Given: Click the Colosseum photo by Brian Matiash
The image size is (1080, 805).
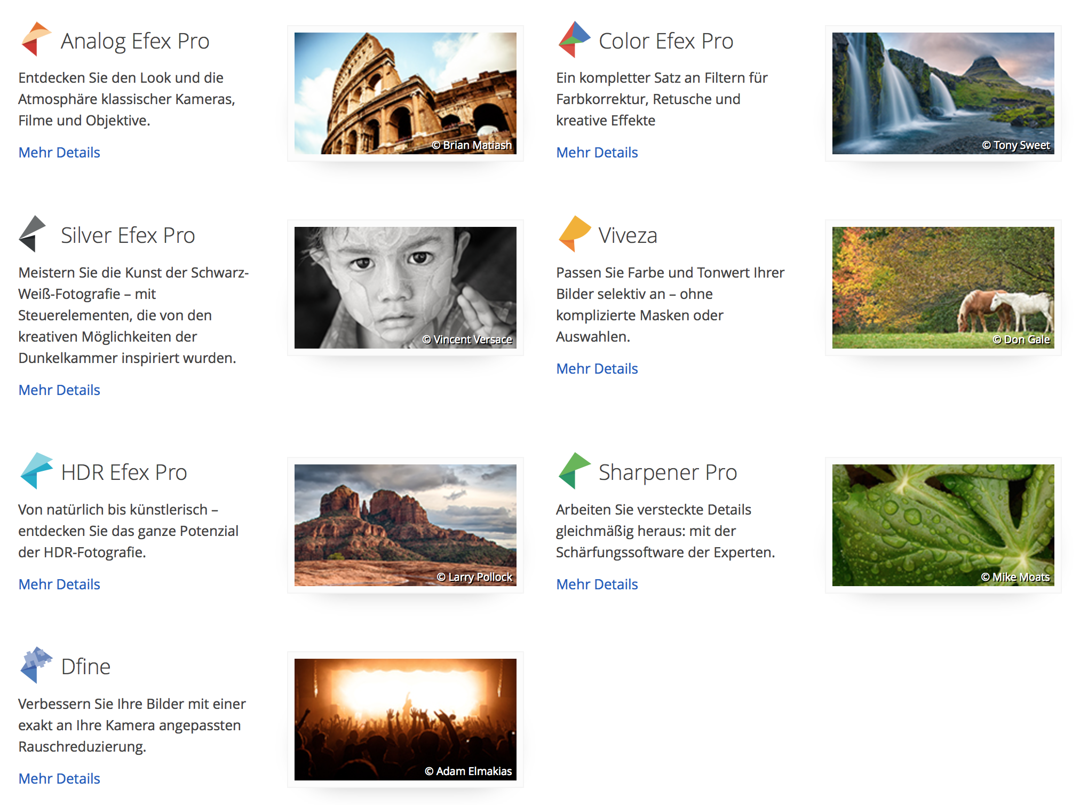Looking at the screenshot, I should point(405,93).
